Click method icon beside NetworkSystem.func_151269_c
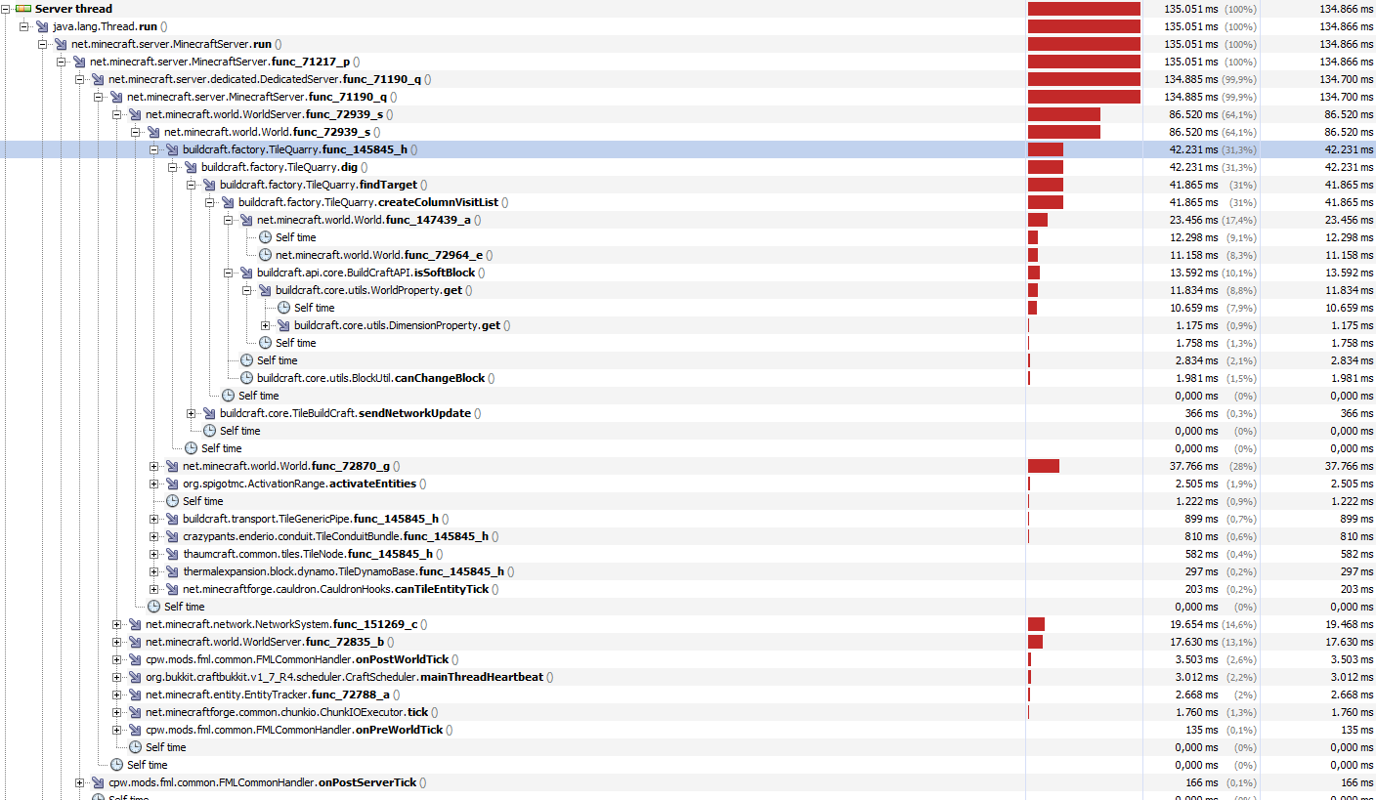The width and height of the screenshot is (1376, 800). pos(135,624)
